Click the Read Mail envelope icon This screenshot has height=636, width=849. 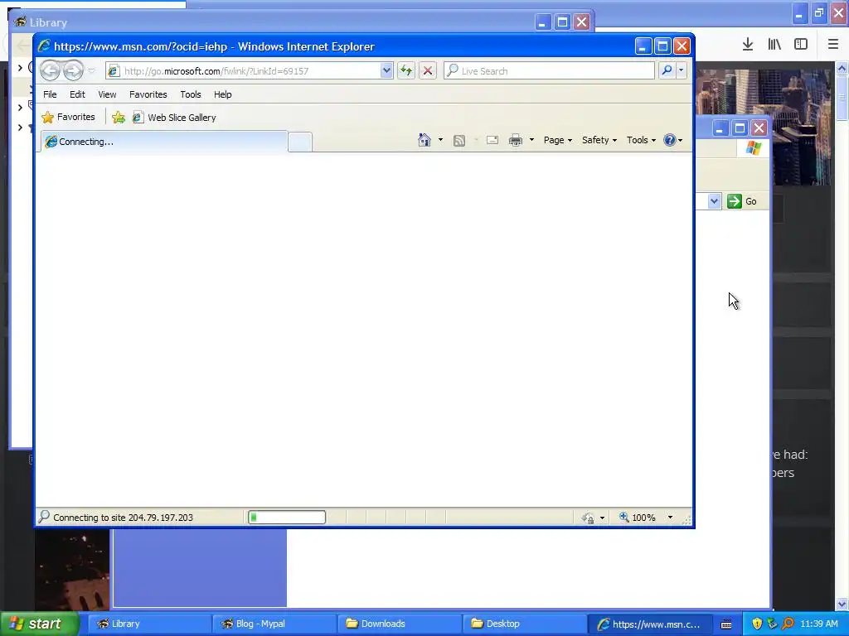coord(492,140)
